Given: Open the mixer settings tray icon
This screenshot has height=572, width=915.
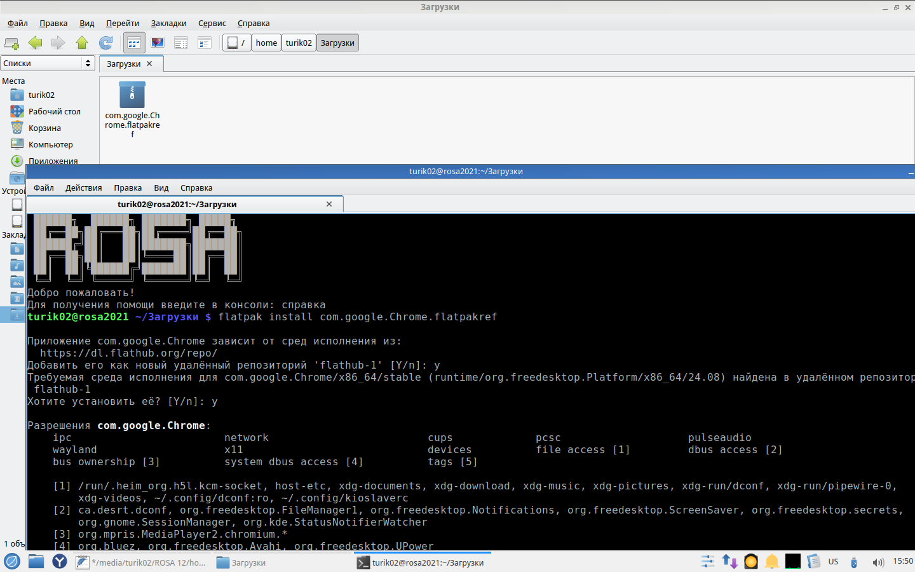Looking at the screenshot, I should (708, 562).
